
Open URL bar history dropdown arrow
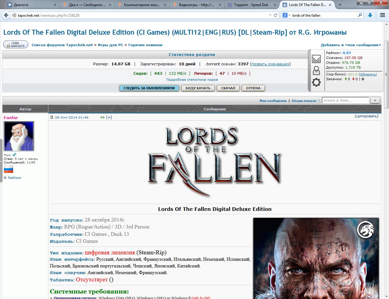[x=270, y=15]
